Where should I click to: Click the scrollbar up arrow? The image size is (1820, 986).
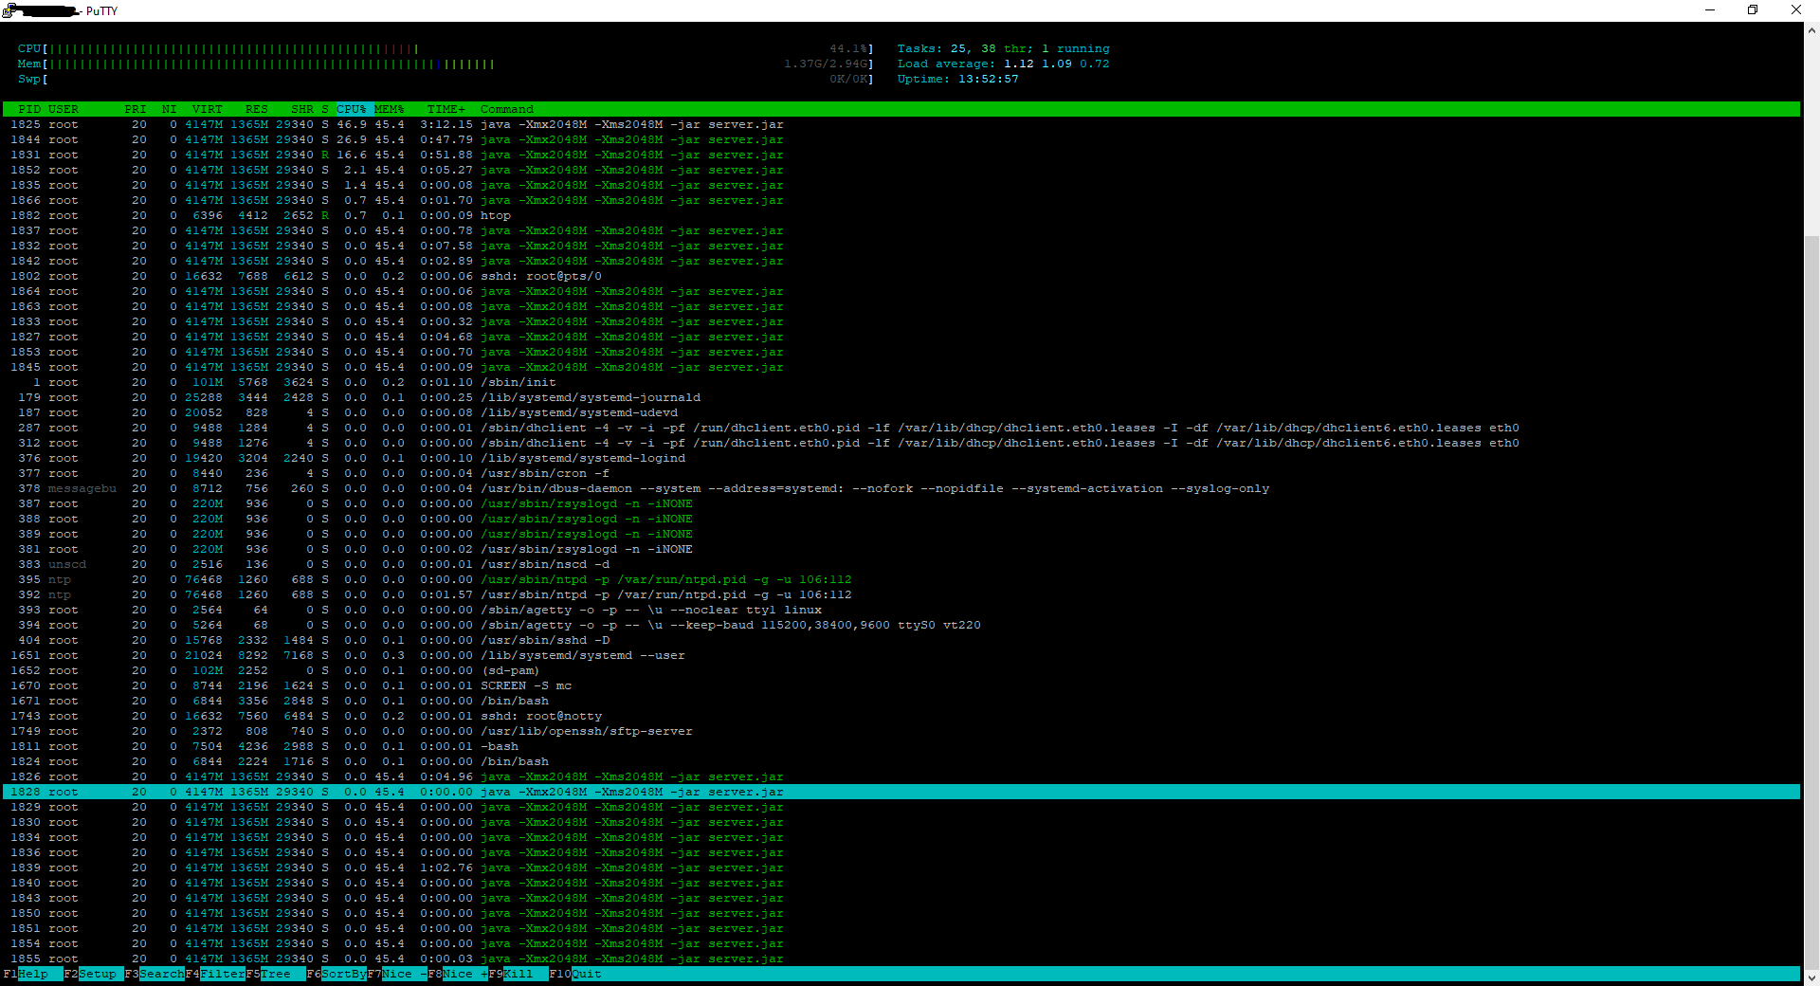coord(1811,30)
